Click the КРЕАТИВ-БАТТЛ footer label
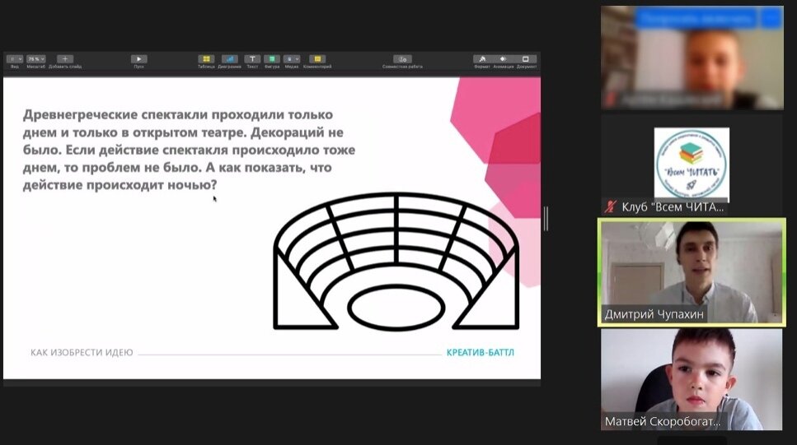Image resolution: width=797 pixels, height=445 pixels. pos(480,352)
